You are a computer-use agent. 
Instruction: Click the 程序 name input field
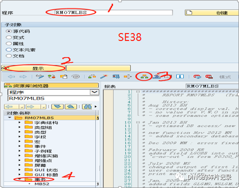tap(114, 12)
